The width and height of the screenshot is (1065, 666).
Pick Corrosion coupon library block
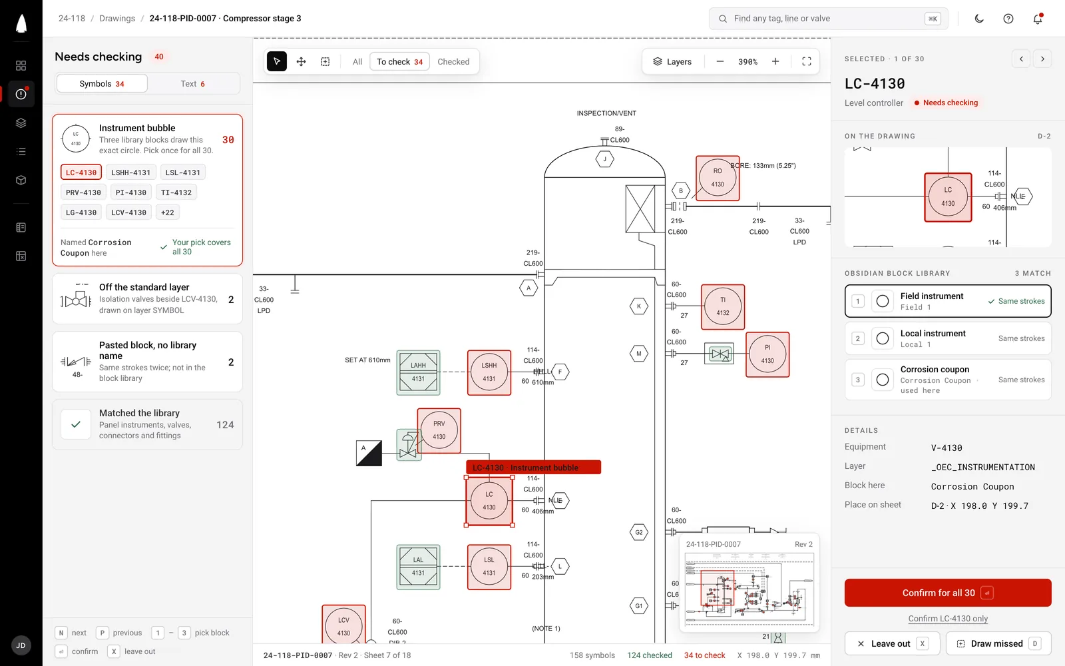948,380
